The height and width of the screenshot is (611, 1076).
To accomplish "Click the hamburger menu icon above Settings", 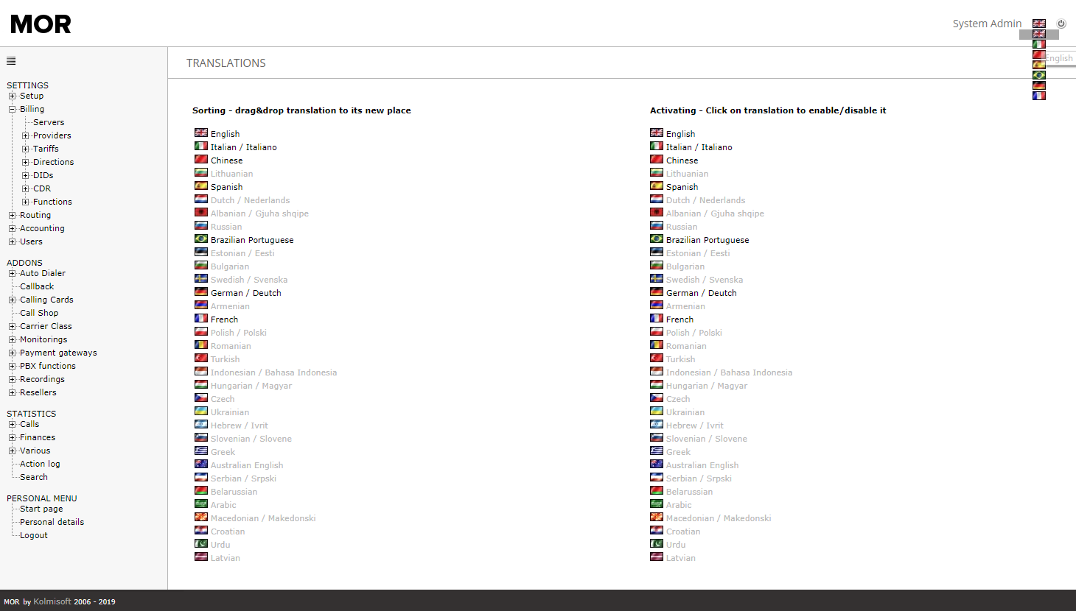I will pyautogui.click(x=11, y=61).
